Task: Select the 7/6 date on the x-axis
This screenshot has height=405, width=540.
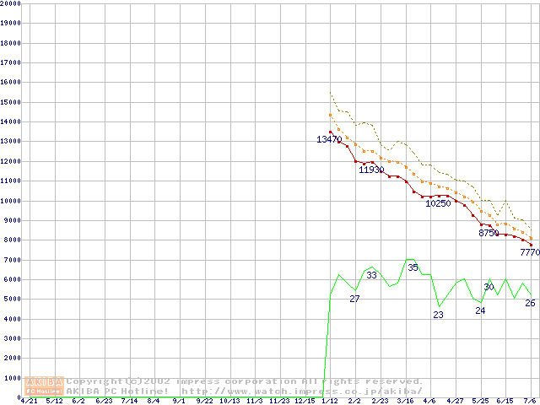Action: tap(532, 401)
